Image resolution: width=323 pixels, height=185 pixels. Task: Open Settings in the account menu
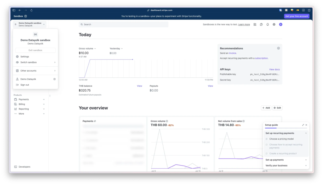(x=35, y=57)
